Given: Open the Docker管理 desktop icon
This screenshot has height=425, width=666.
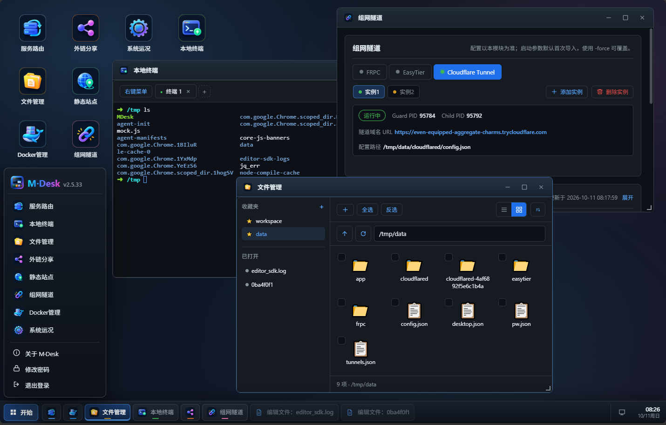Looking at the screenshot, I should (x=33, y=140).
